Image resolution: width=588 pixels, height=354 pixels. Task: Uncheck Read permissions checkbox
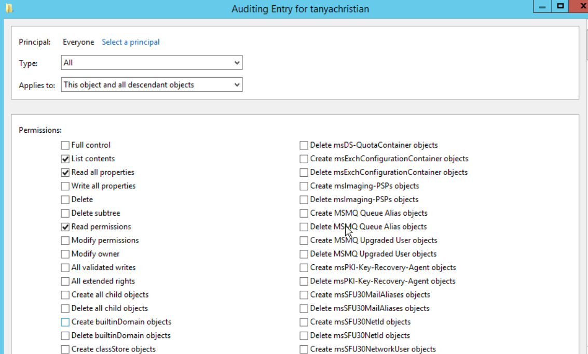(x=65, y=227)
